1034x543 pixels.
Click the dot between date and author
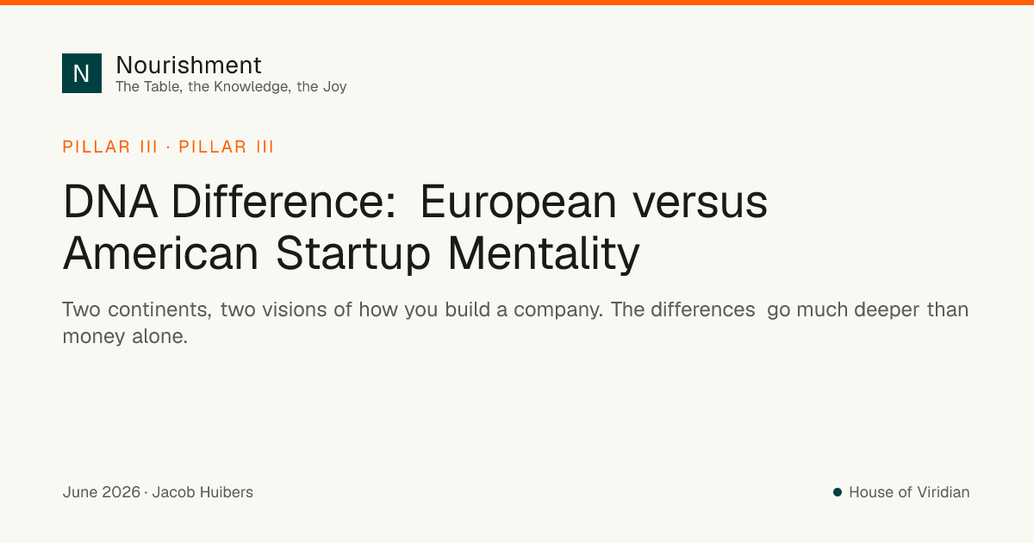(x=146, y=493)
